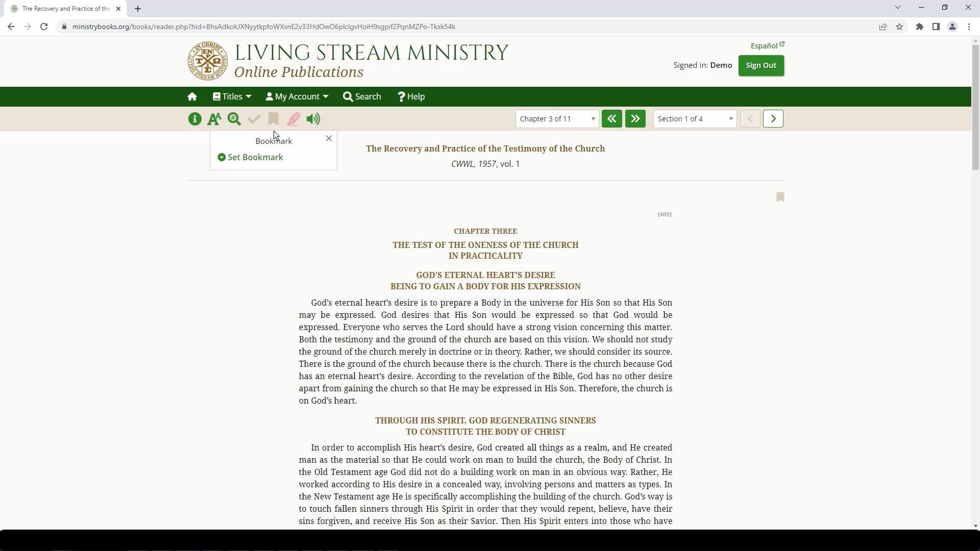Expand the Section 1 of 4 dropdown

point(730,118)
